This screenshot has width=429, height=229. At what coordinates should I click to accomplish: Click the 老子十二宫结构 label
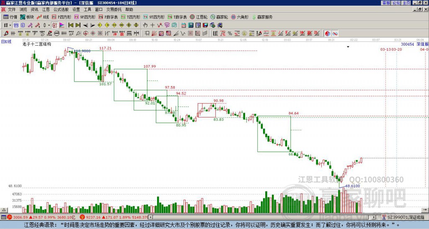coord(37,44)
